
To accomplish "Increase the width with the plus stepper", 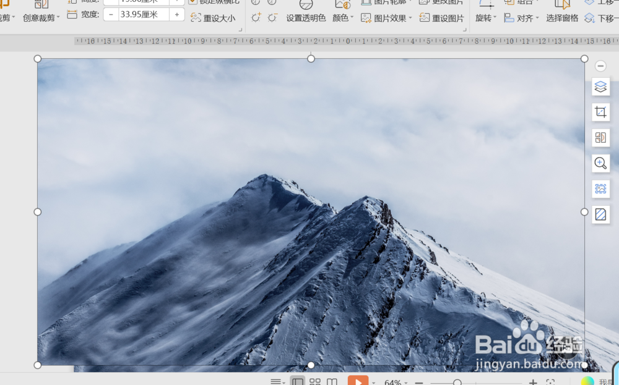I will pyautogui.click(x=177, y=15).
